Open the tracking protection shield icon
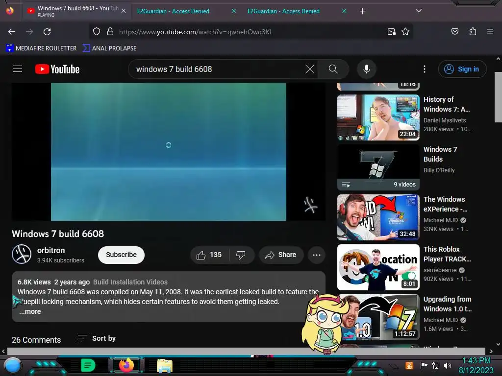Image resolution: width=502 pixels, height=376 pixels. tap(97, 31)
